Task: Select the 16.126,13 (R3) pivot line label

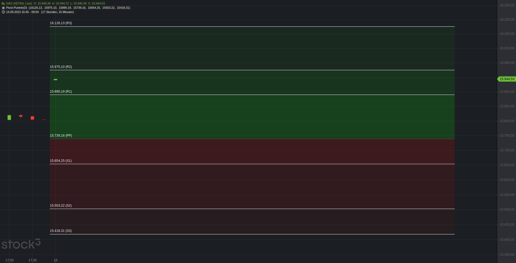Action: pos(61,23)
